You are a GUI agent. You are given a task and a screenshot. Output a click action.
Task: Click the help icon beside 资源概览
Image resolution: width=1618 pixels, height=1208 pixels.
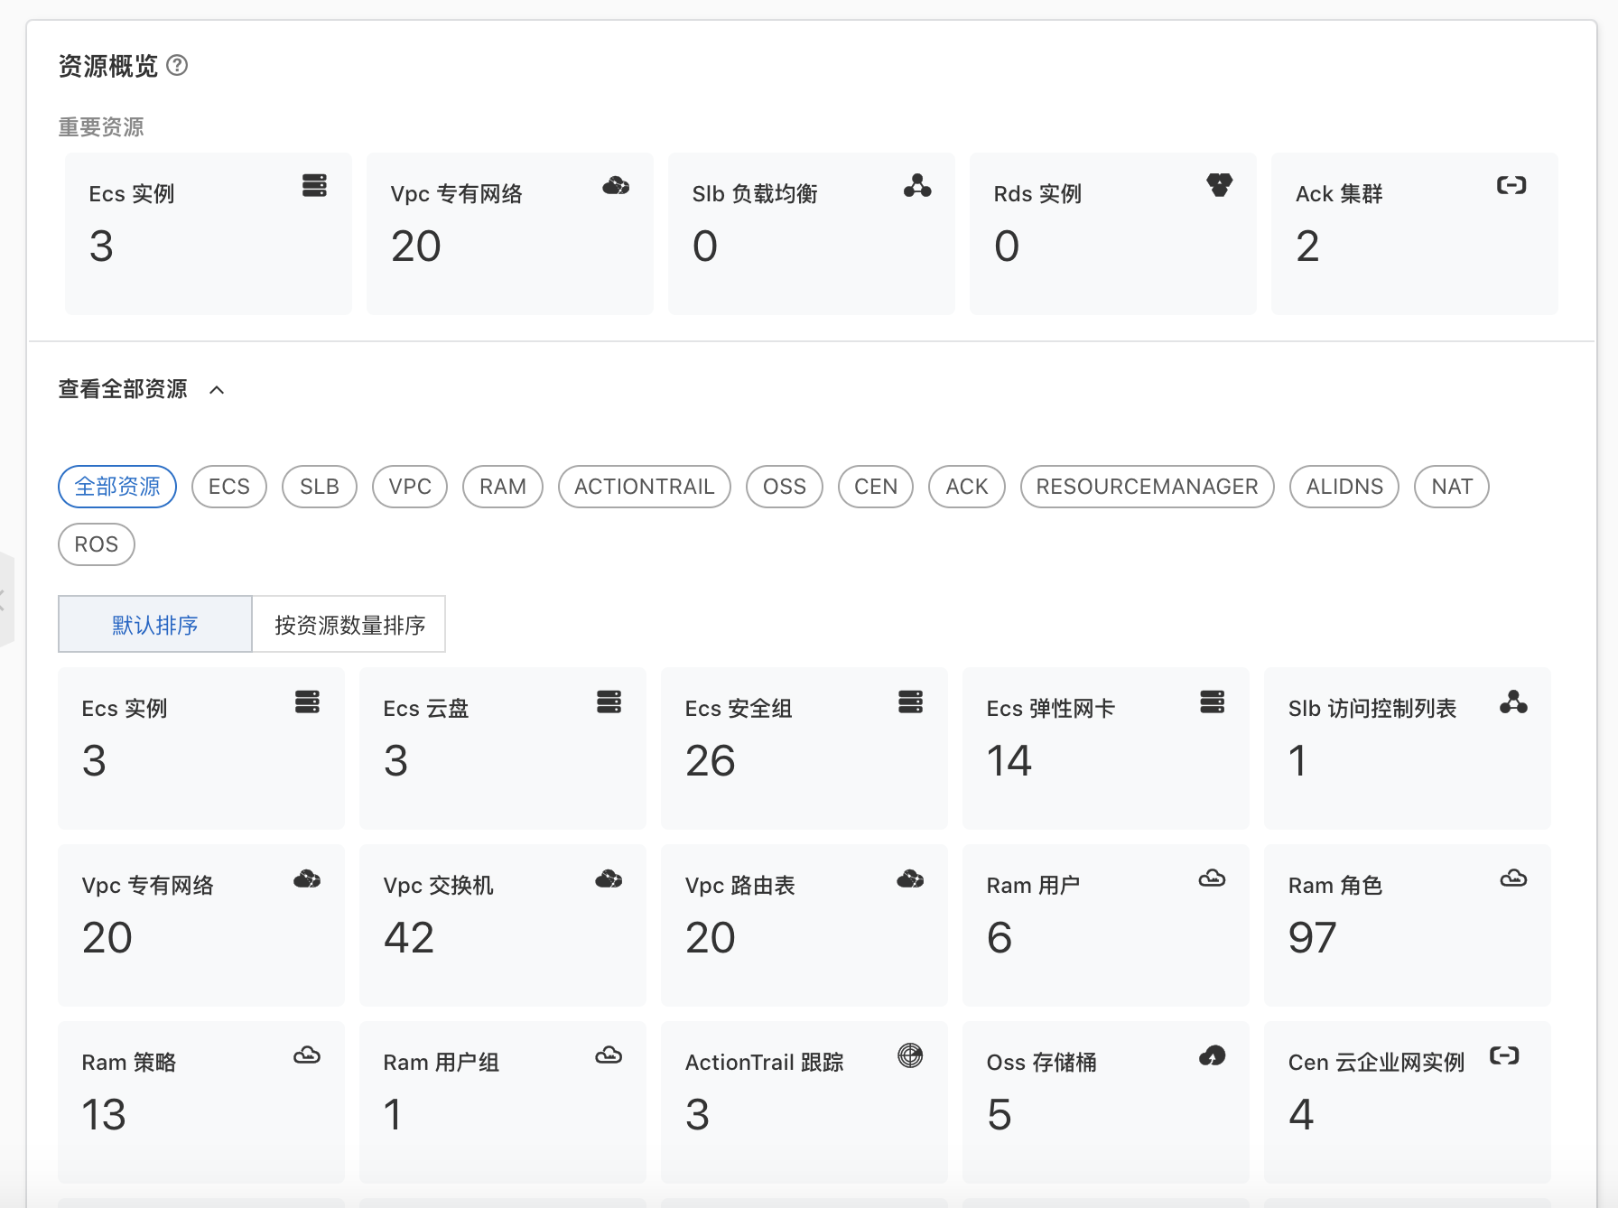point(178,65)
